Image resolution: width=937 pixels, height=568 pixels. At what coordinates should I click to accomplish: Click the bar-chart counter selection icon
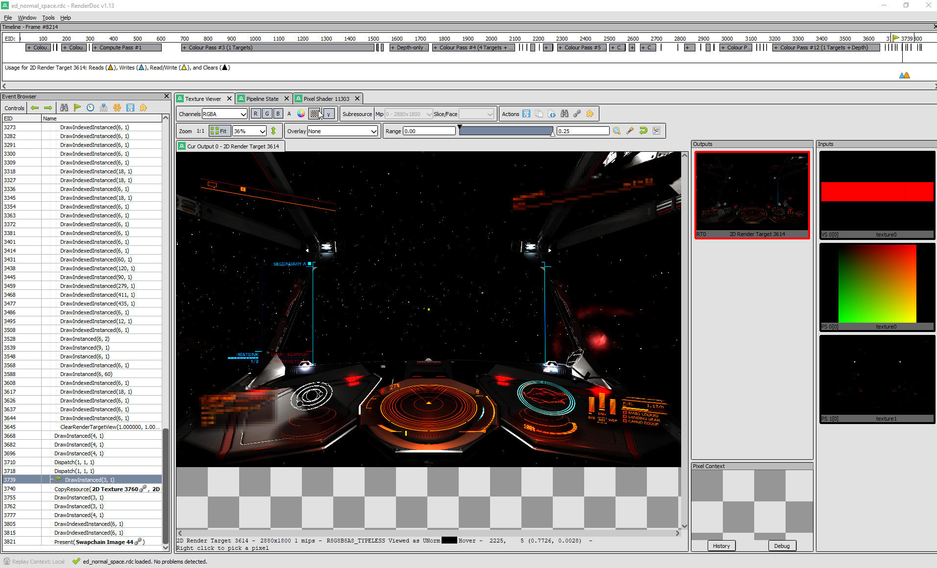click(x=104, y=108)
